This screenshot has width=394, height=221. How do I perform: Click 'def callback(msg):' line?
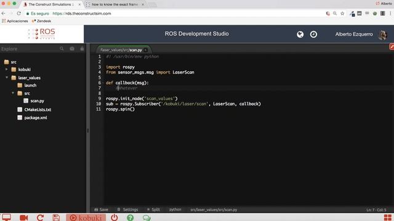tap(127, 83)
